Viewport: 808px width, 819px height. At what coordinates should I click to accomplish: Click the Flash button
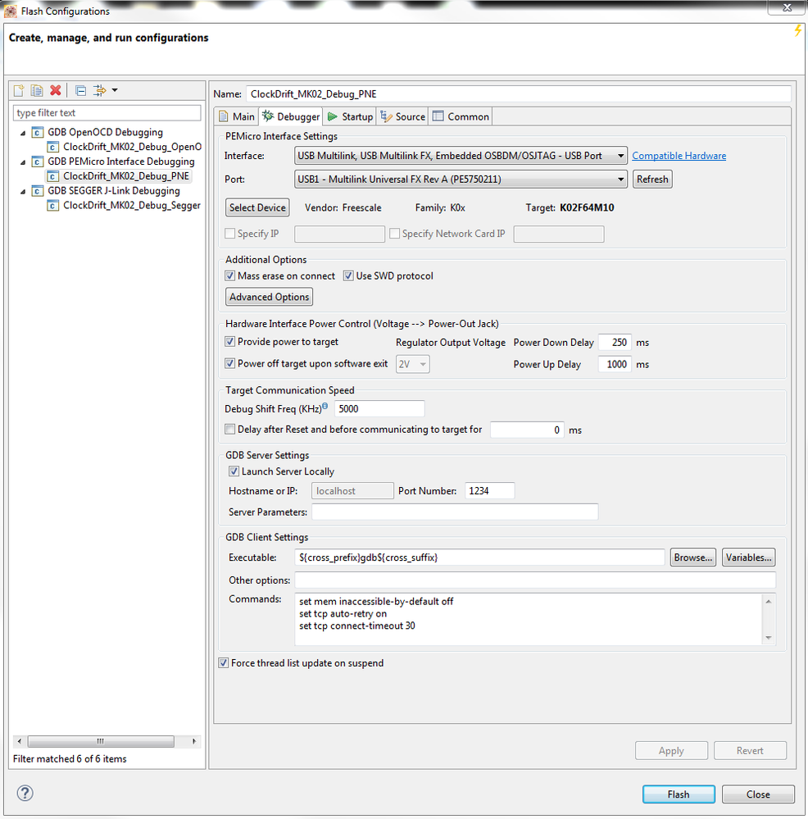679,794
